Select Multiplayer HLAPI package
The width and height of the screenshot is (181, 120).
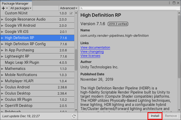tap(37, 81)
